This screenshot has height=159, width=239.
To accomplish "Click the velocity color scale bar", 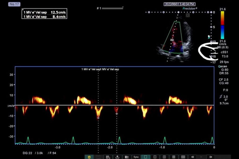I will (x=222, y=25).
